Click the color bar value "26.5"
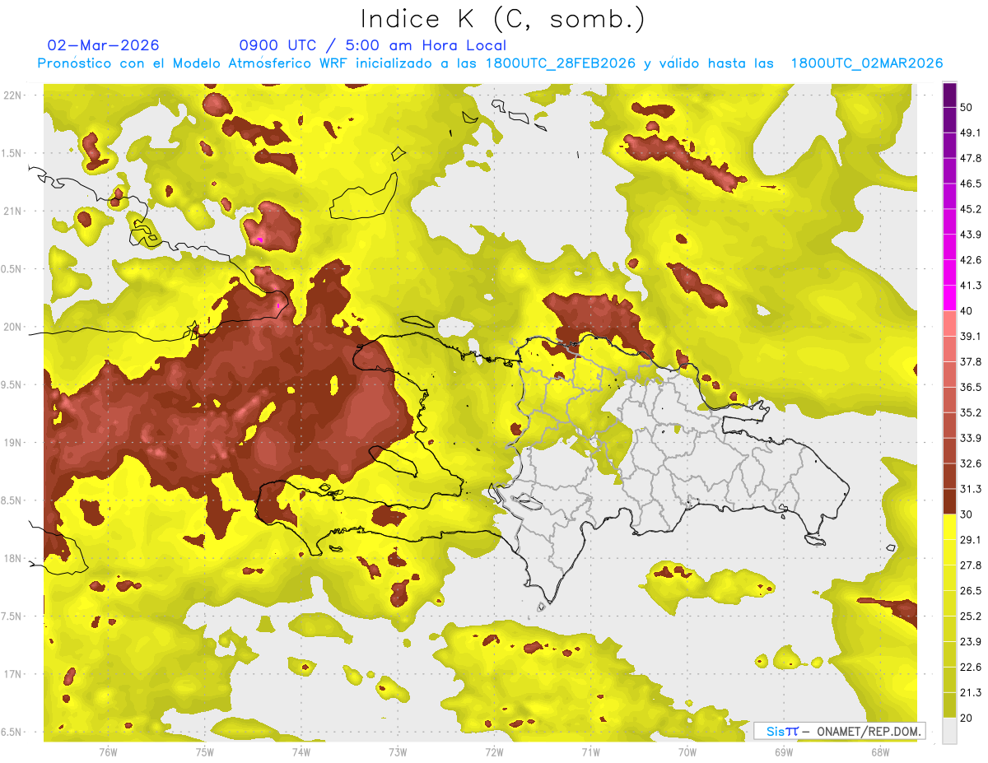The height and width of the screenshot is (763, 988). pyautogui.click(x=970, y=591)
